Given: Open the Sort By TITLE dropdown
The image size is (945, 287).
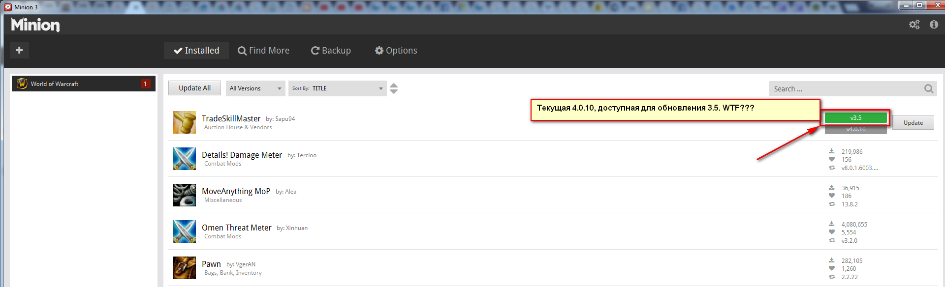Looking at the screenshot, I should pyautogui.click(x=337, y=88).
